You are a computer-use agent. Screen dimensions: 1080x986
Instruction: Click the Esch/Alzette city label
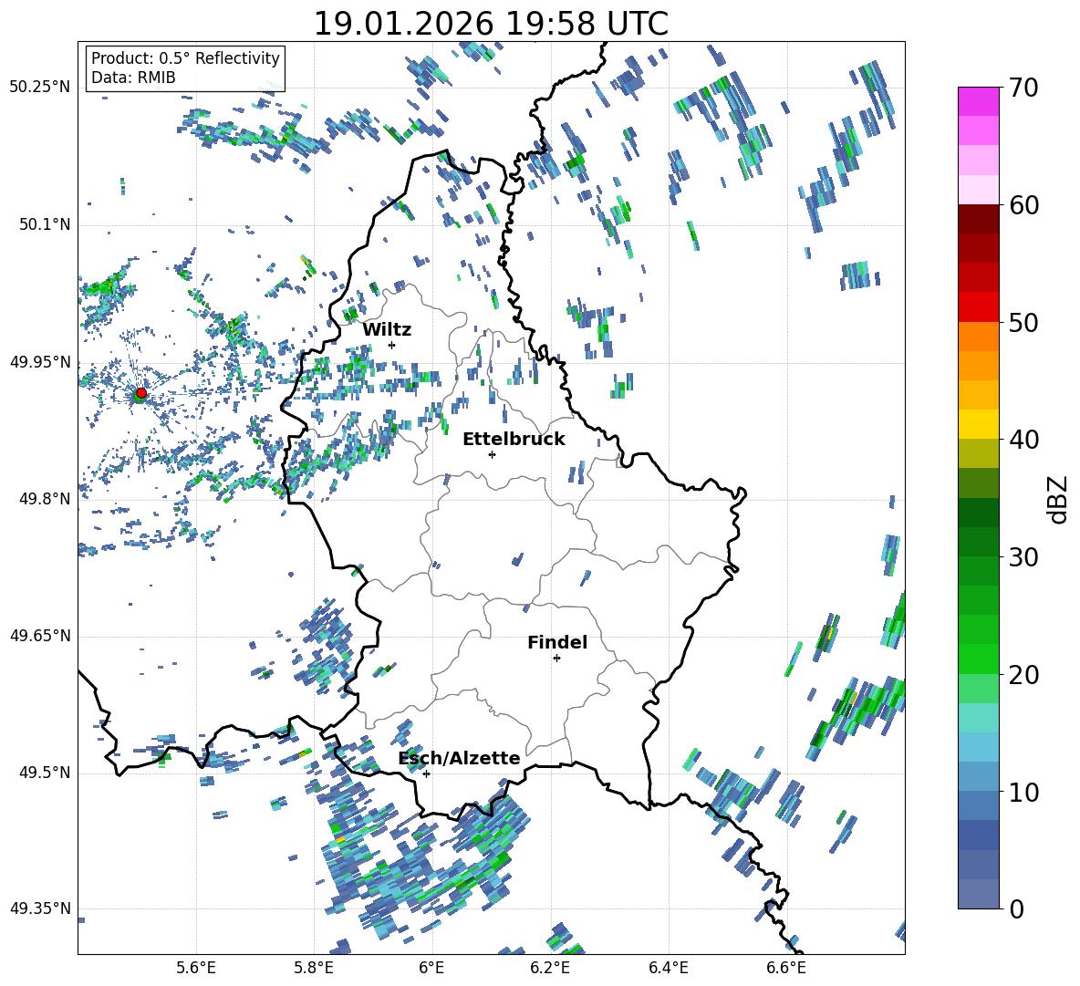coord(460,758)
